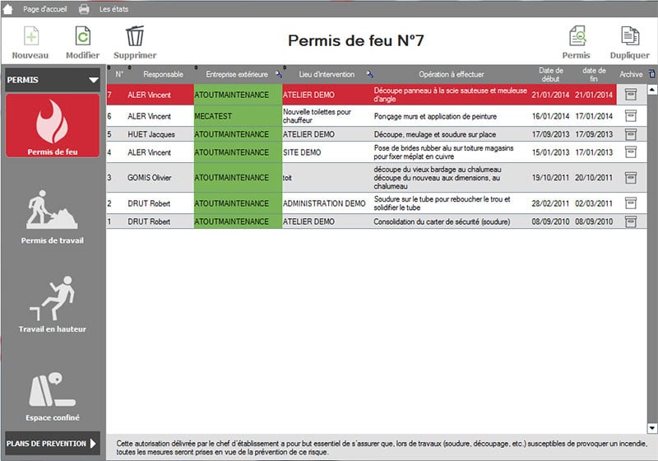Image resolution: width=658 pixels, height=461 pixels.
Task: Archive permit 7 ALER Vincent
Action: [x=631, y=95]
